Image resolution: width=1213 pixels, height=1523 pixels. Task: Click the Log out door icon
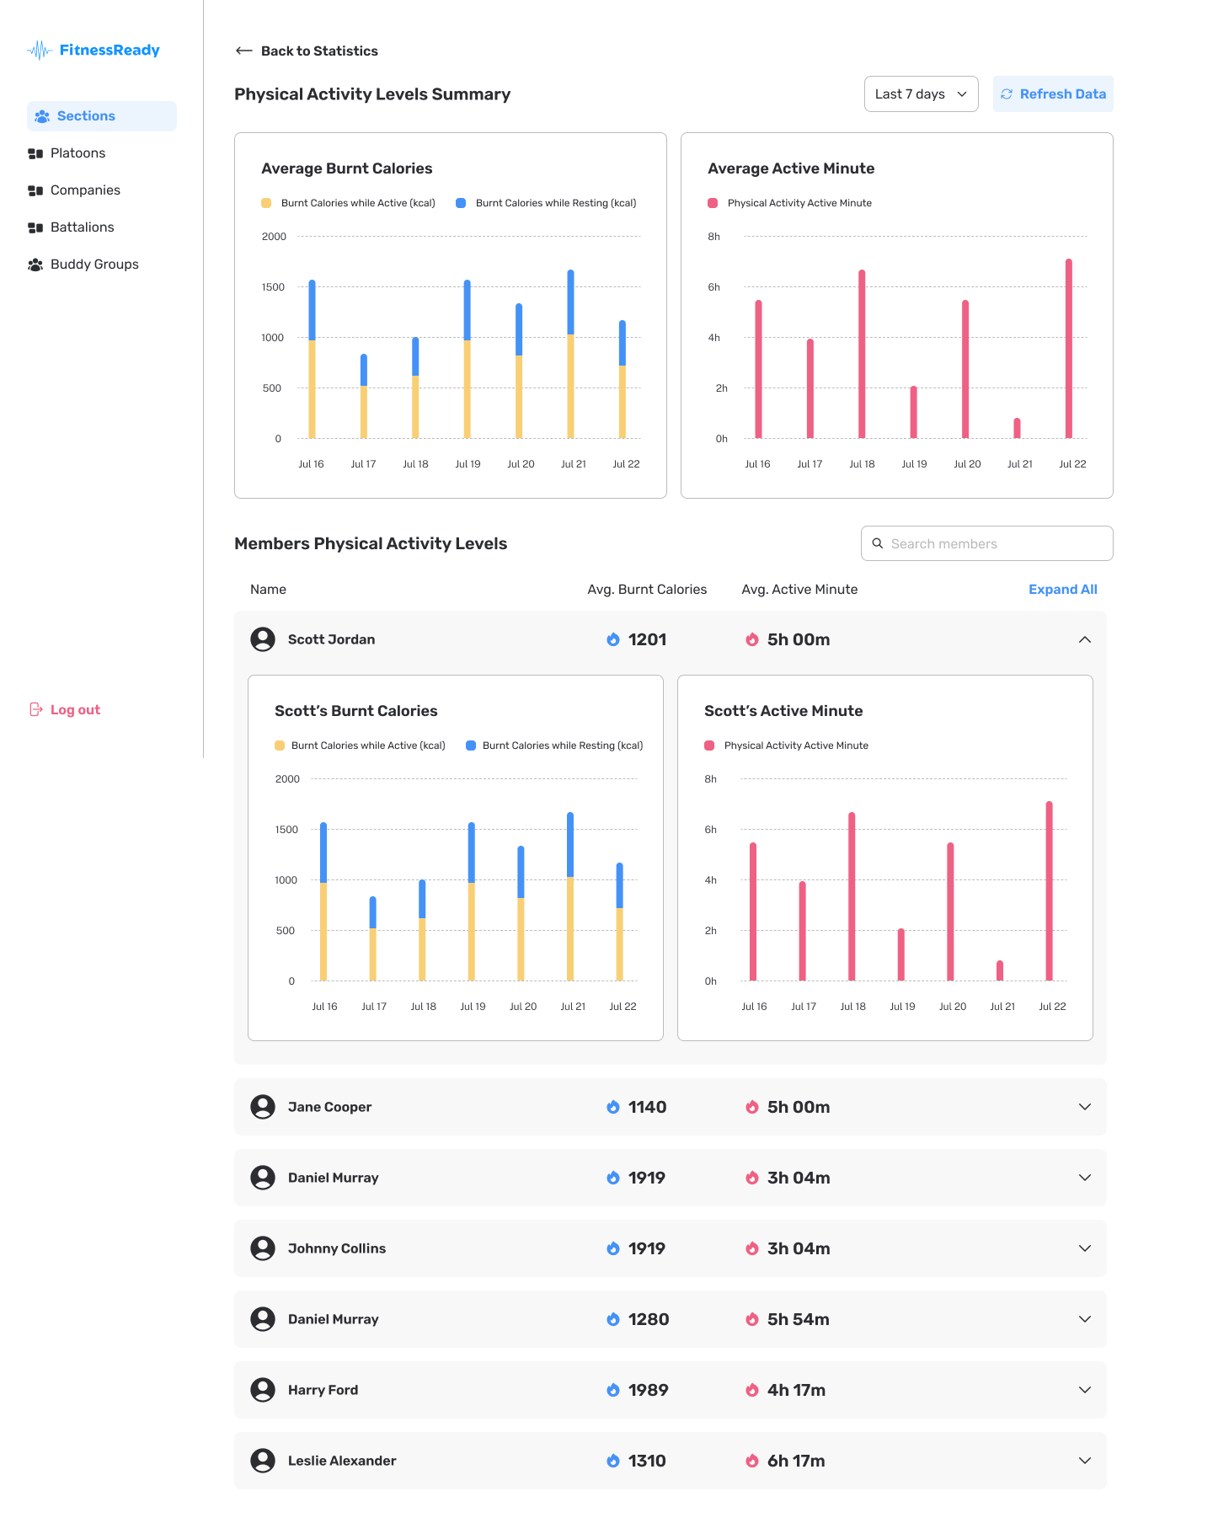(36, 709)
